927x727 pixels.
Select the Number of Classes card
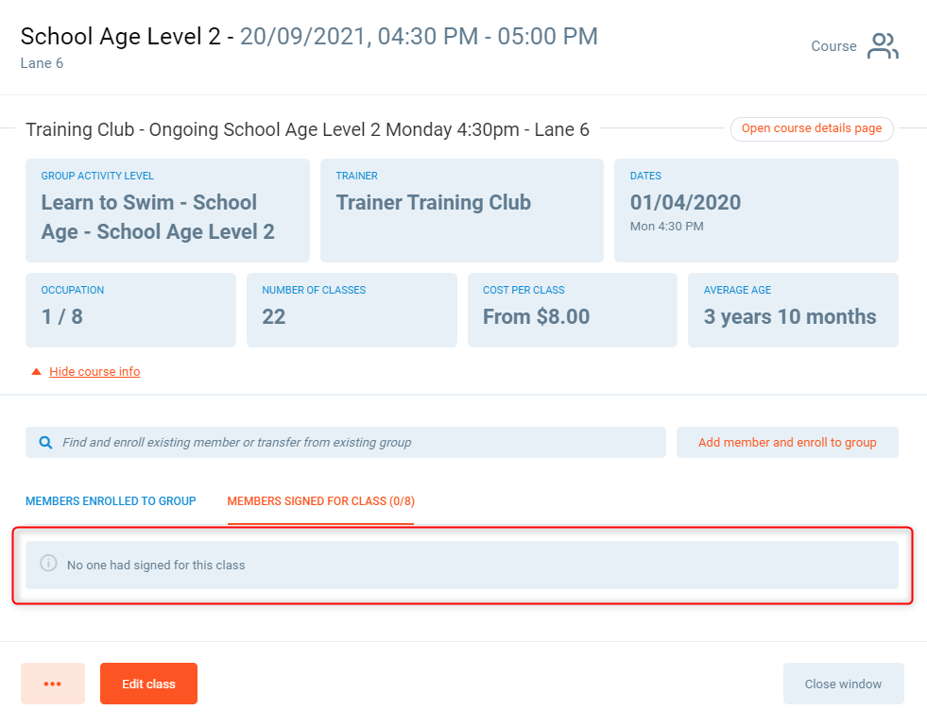click(x=352, y=311)
